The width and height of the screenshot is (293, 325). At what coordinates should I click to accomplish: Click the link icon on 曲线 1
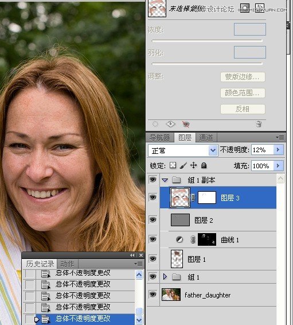[193, 239]
